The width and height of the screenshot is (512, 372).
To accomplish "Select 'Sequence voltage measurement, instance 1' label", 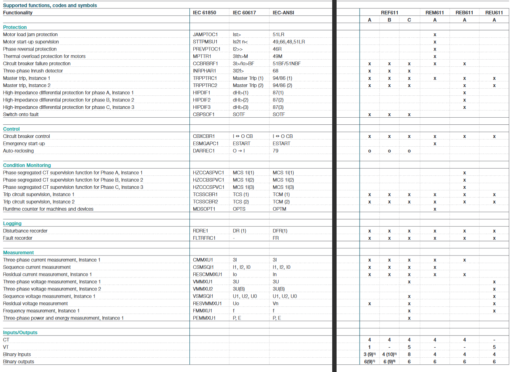I will [49, 296].
